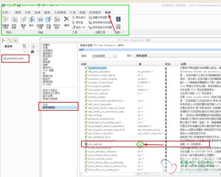Viewport: 221px width, 177px height.
Task: Select Quick Access Toolbar (快速访问工具栏) option
Action: (x=51, y=93)
